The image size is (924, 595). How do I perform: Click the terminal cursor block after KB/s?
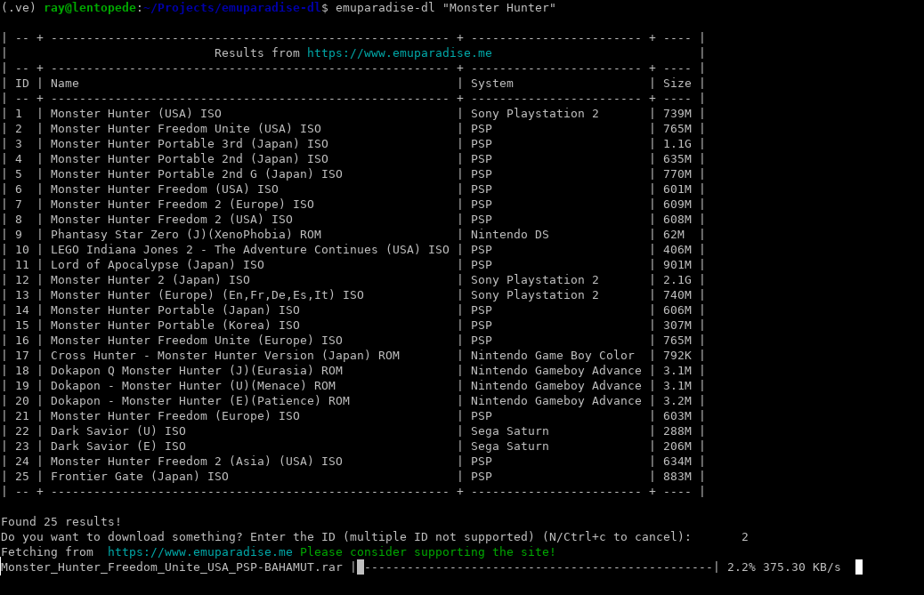(859, 567)
